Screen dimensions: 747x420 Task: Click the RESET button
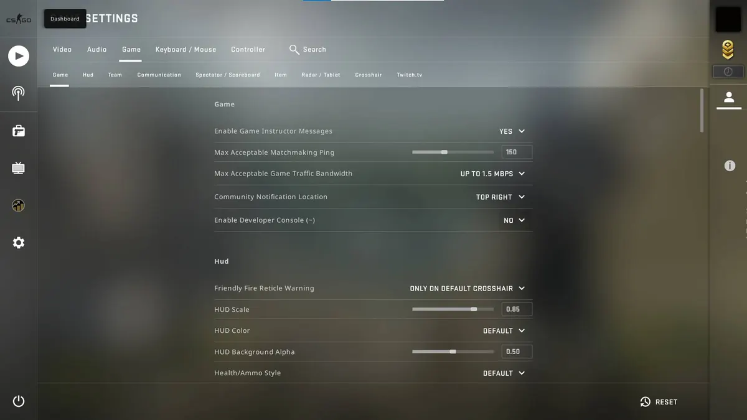click(659, 402)
